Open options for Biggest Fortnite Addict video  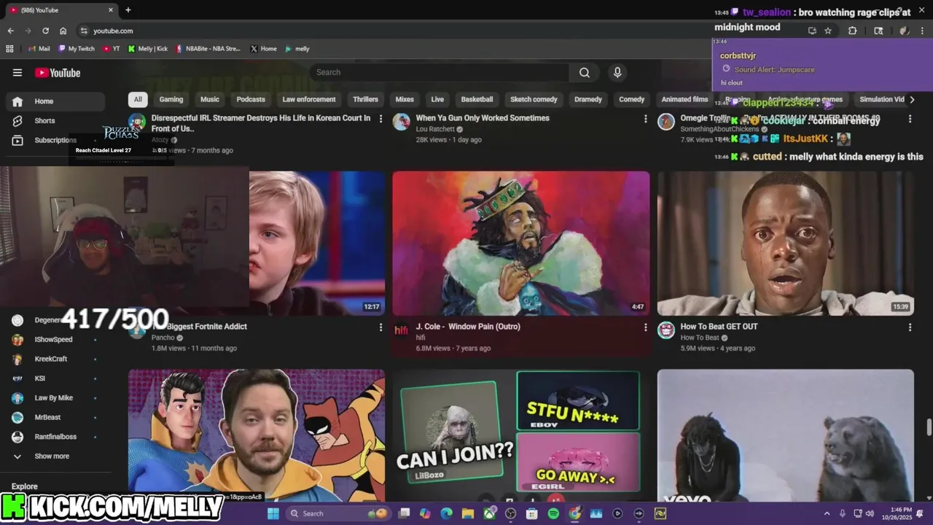click(x=380, y=327)
